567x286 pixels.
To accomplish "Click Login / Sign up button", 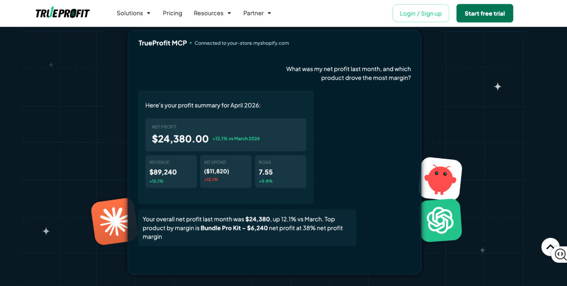I will 421,13.
